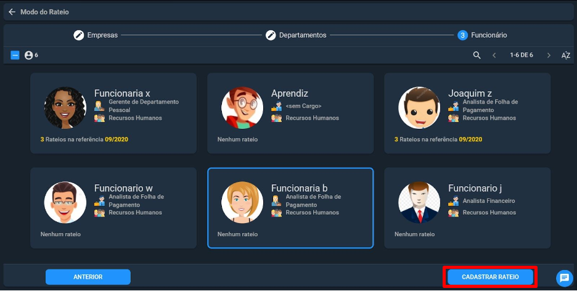Open the search magnifier icon
Image resolution: width=577 pixels, height=291 pixels.
point(477,55)
